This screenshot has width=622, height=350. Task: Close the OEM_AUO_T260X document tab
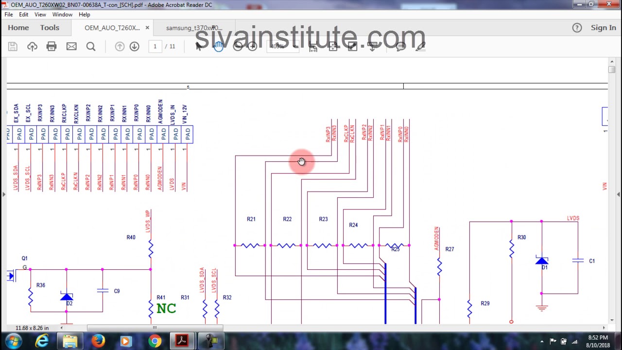tap(147, 28)
